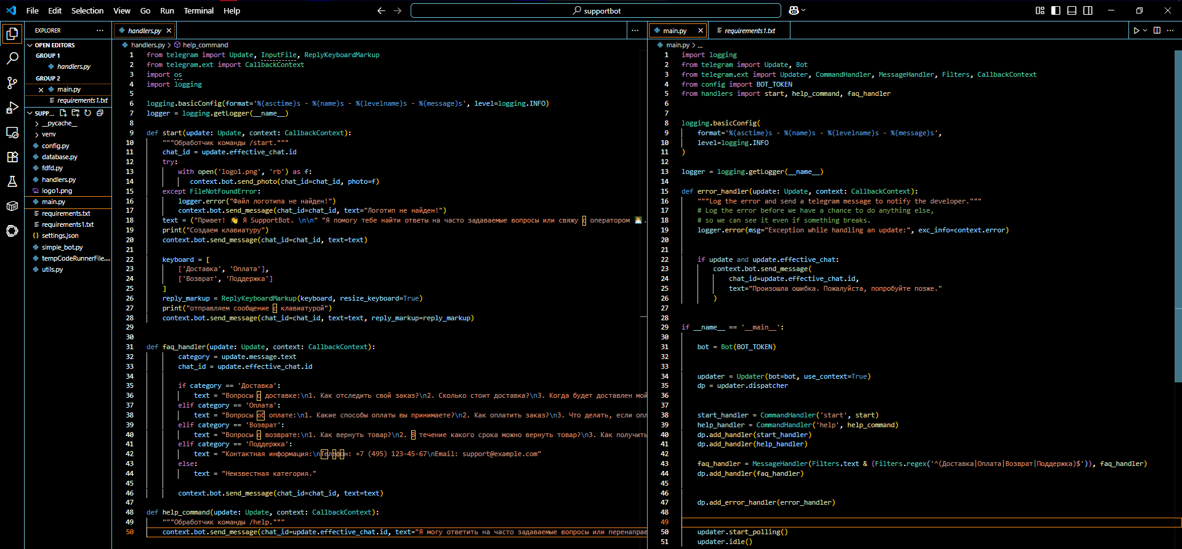Open the Terminal menu

198,10
